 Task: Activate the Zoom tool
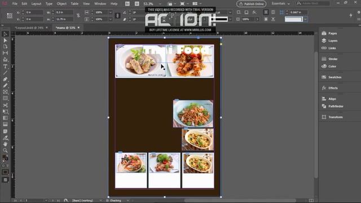point(5,151)
